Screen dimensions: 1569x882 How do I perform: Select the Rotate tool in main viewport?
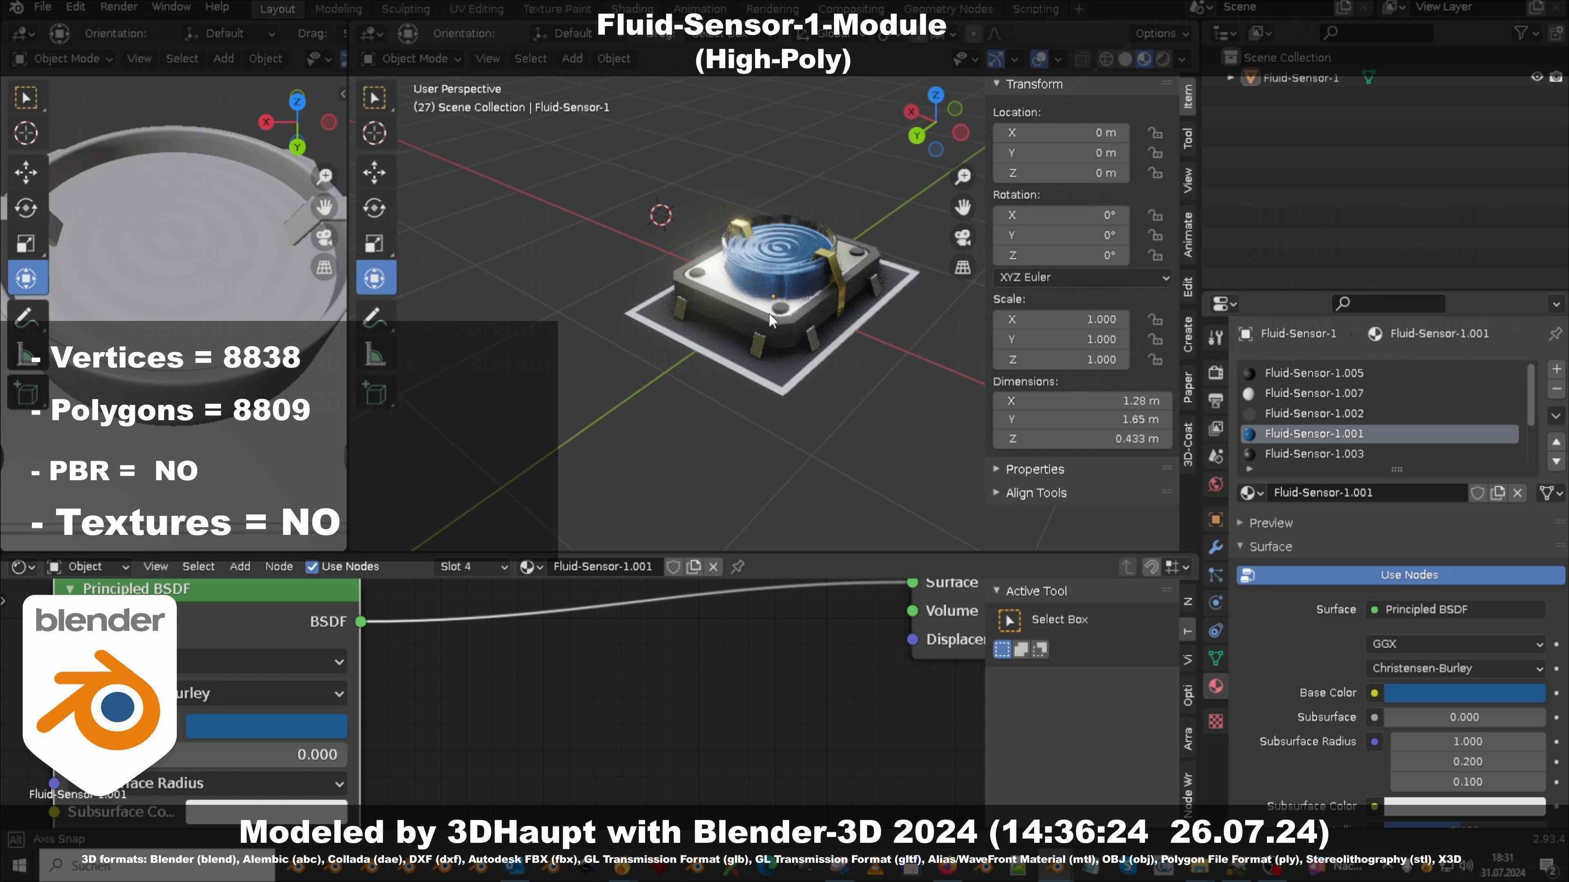pos(374,208)
